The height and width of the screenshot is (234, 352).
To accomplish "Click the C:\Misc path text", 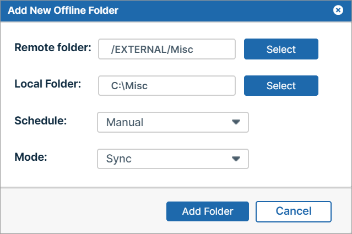I will point(129,86).
